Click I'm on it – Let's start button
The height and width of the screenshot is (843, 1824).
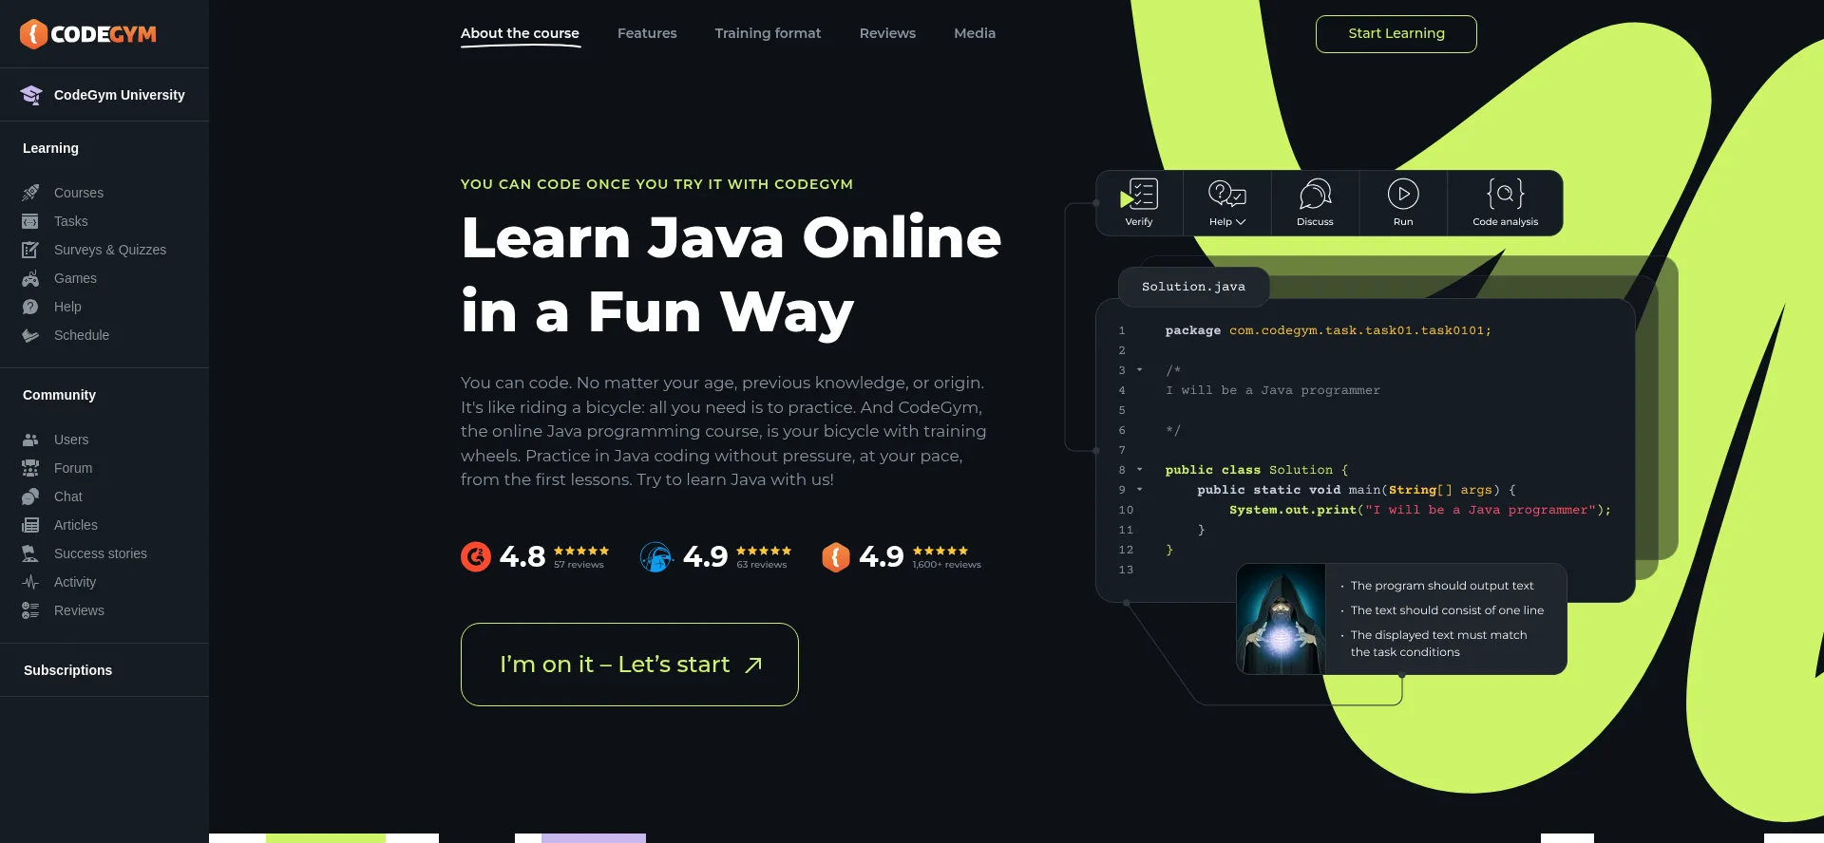click(x=629, y=665)
